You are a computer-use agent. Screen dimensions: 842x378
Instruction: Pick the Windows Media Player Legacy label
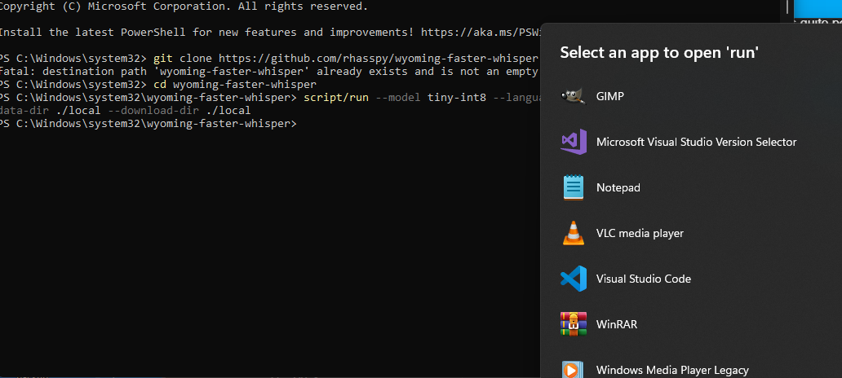coord(672,370)
